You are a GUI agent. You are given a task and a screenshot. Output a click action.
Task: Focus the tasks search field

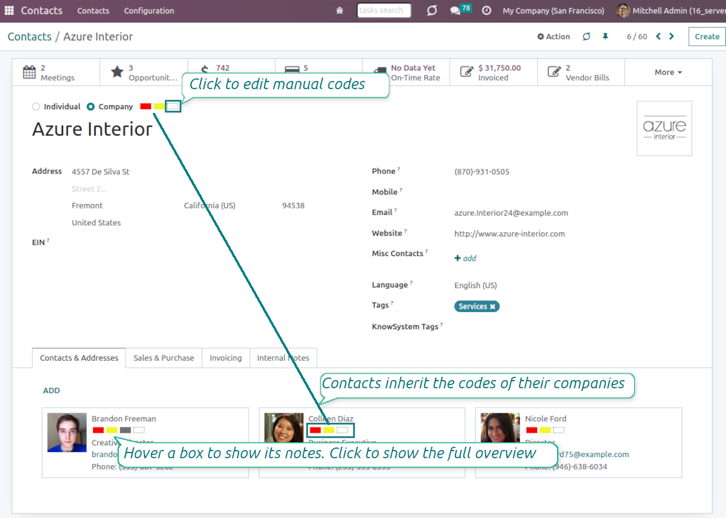(x=384, y=10)
